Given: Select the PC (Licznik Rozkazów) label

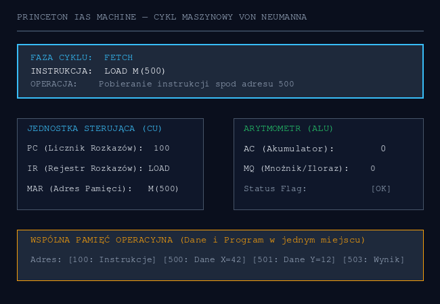Looking at the screenshot, I should (85, 148).
